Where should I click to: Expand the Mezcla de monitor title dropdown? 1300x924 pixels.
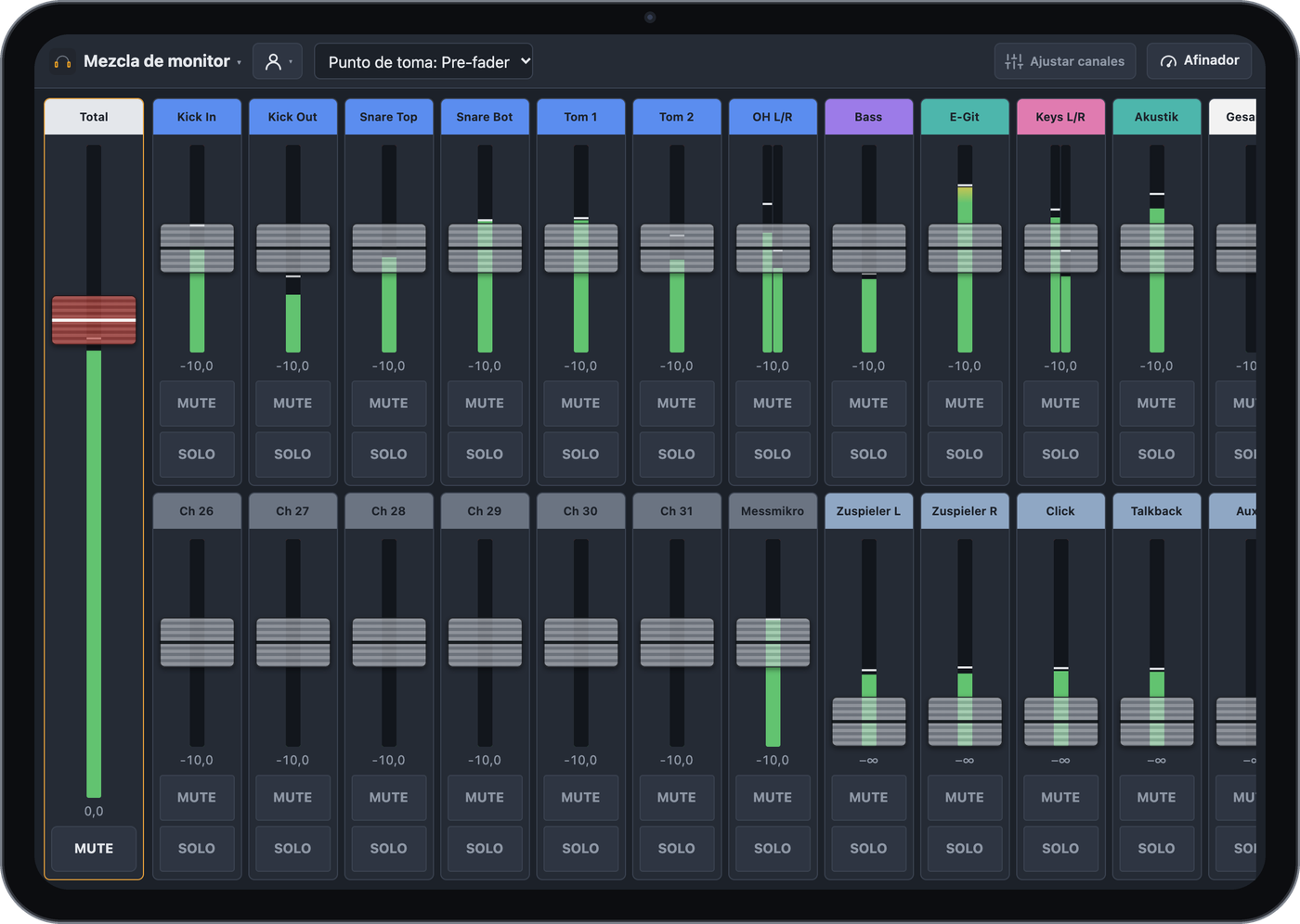[240, 62]
